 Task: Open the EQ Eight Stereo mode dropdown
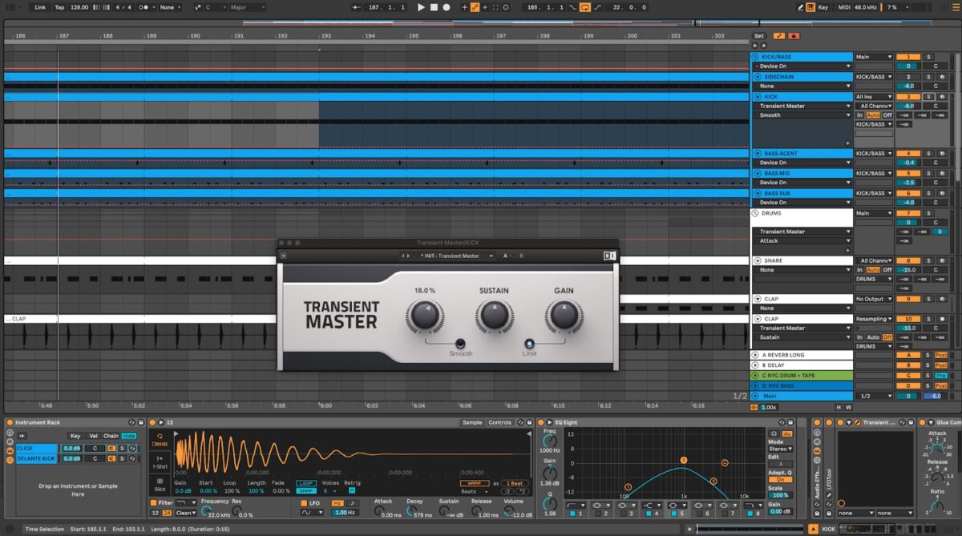[779, 449]
